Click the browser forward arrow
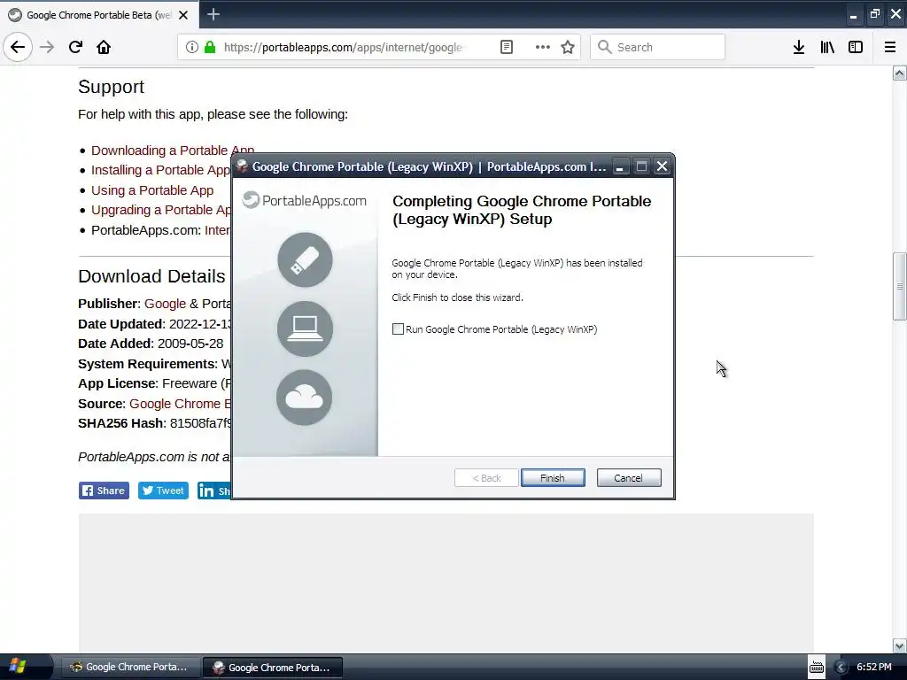 [47, 47]
